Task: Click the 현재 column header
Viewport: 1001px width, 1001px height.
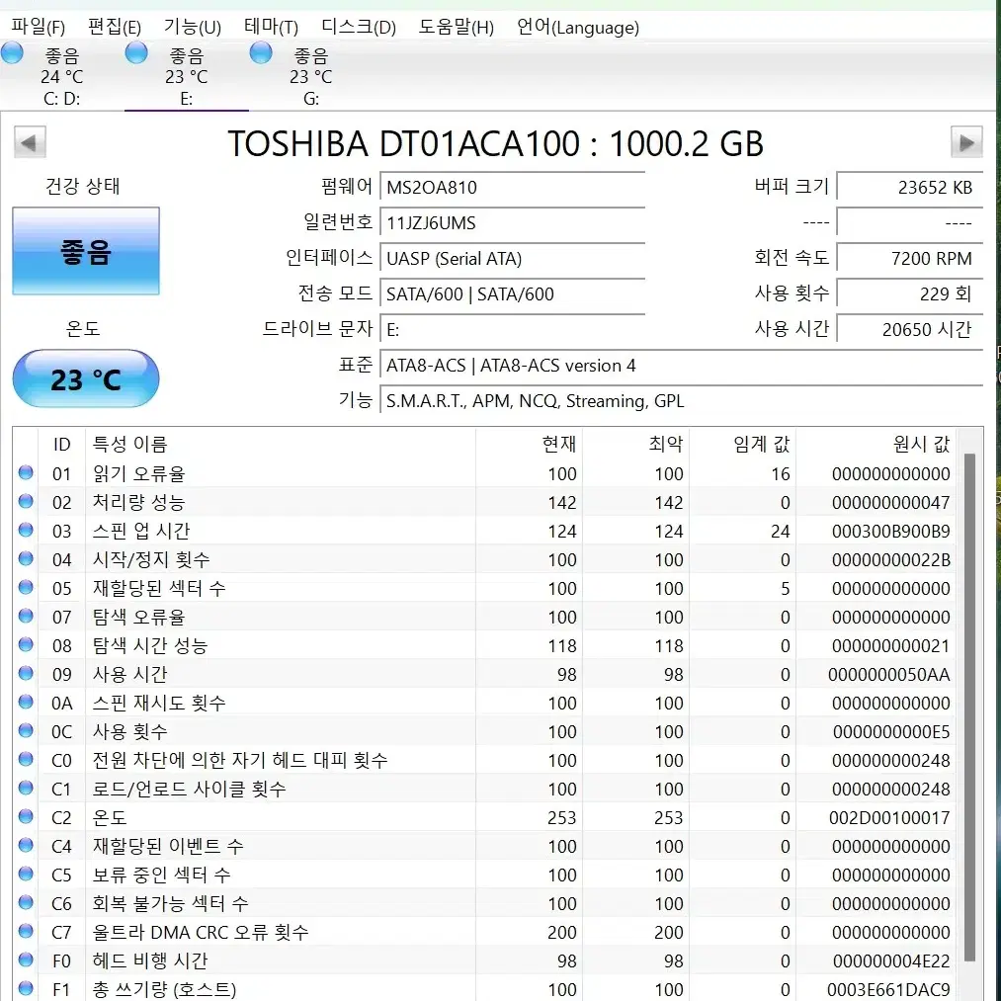Action: [x=530, y=444]
